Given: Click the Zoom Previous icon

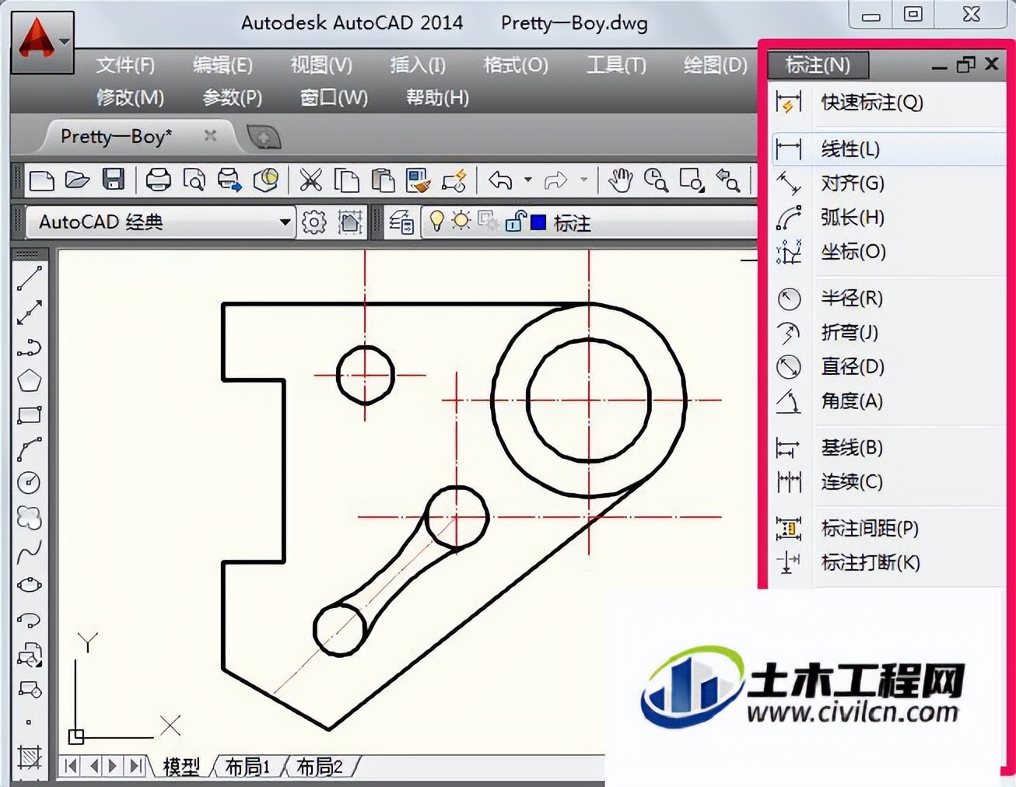Looking at the screenshot, I should 728,180.
